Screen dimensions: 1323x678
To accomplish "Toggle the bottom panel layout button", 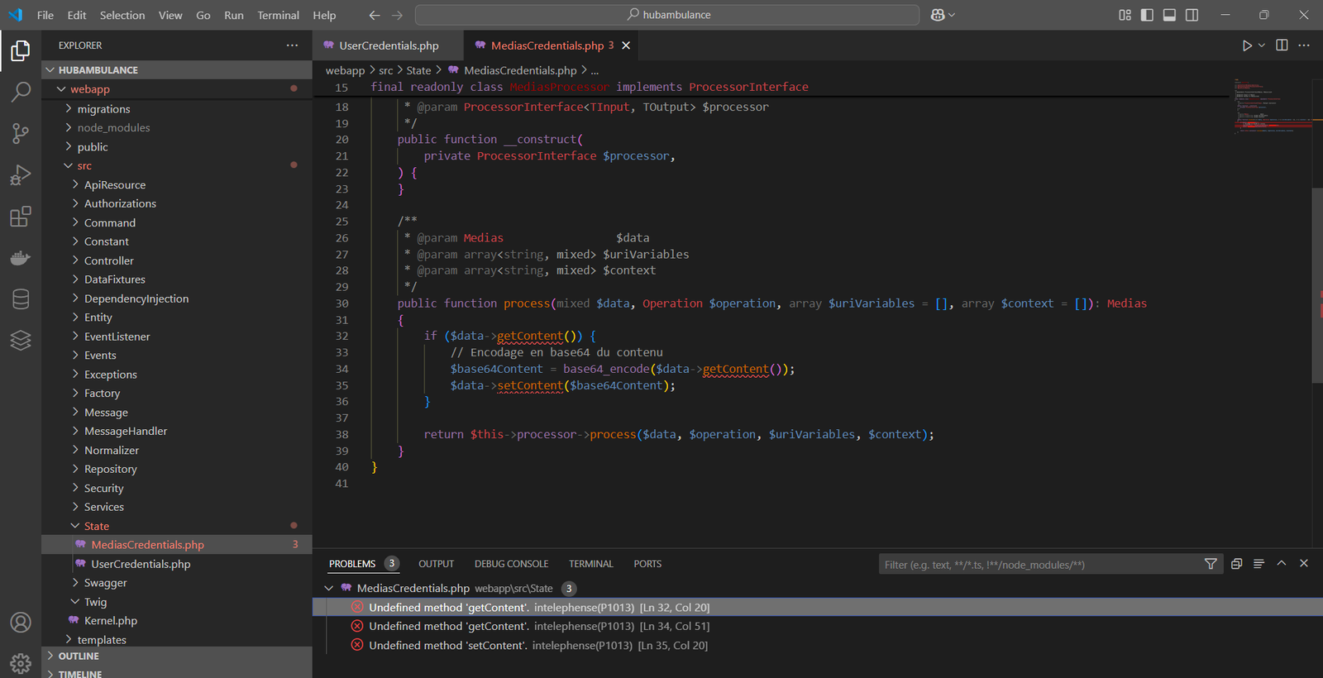I will [x=1169, y=15].
